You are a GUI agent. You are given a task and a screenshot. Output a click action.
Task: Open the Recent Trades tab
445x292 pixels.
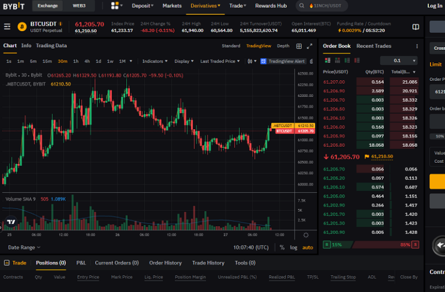(x=374, y=46)
